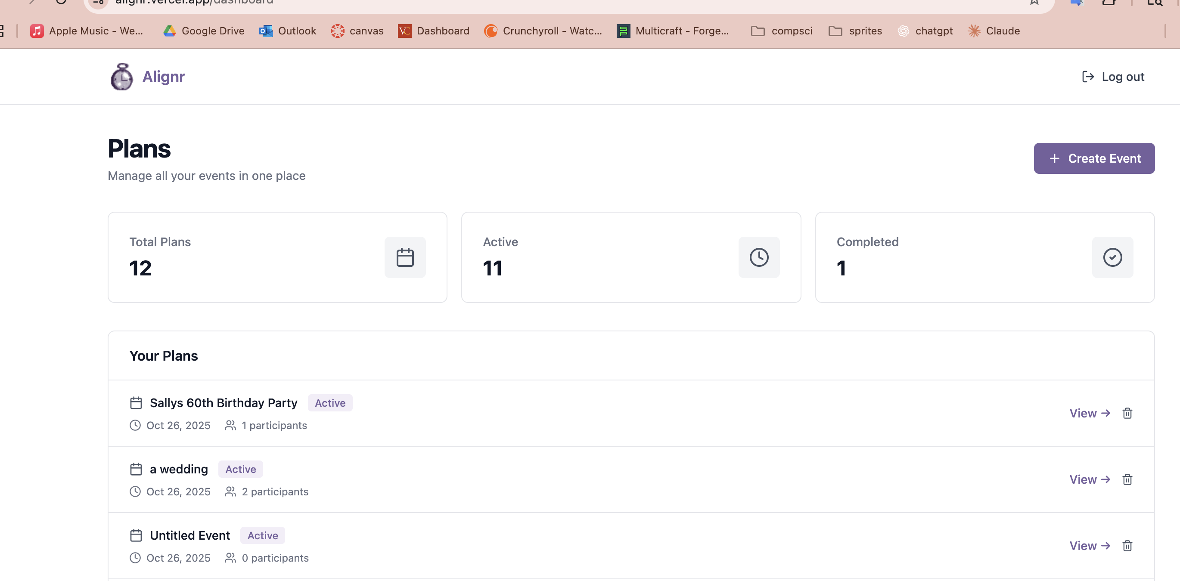Click calendar icon beside Sallys 60th Birthday Party
The width and height of the screenshot is (1180, 581).
[x=136, y=403]
